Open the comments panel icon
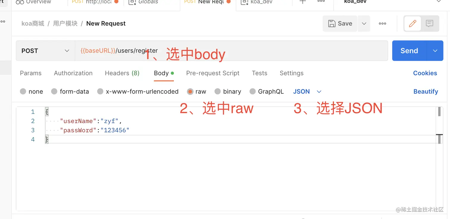This screenshot has height=219, width=450. click(x=429, y=23)
